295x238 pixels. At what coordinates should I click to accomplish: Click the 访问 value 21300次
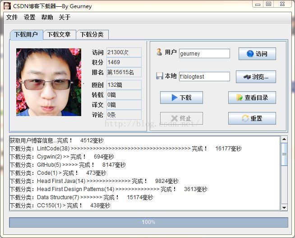pyautogui.click(x=124, y=52)
